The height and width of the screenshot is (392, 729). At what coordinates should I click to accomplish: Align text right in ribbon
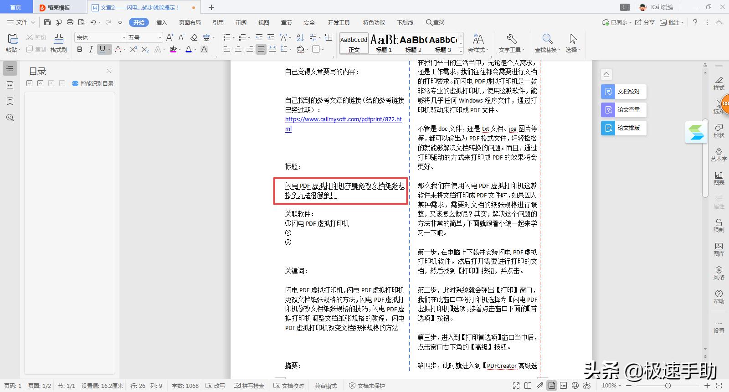point(250,49)
